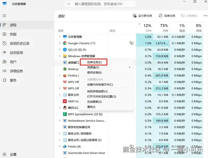The image size is (208, 158).
Task: Click the 结束任务 toolbar button
Action: [x=167, y=16]
